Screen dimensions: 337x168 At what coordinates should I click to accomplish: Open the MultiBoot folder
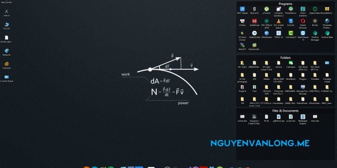coord(291,76)
